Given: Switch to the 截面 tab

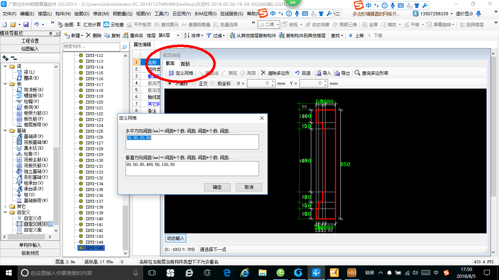Looking at the screenshot, I should 170,63.
